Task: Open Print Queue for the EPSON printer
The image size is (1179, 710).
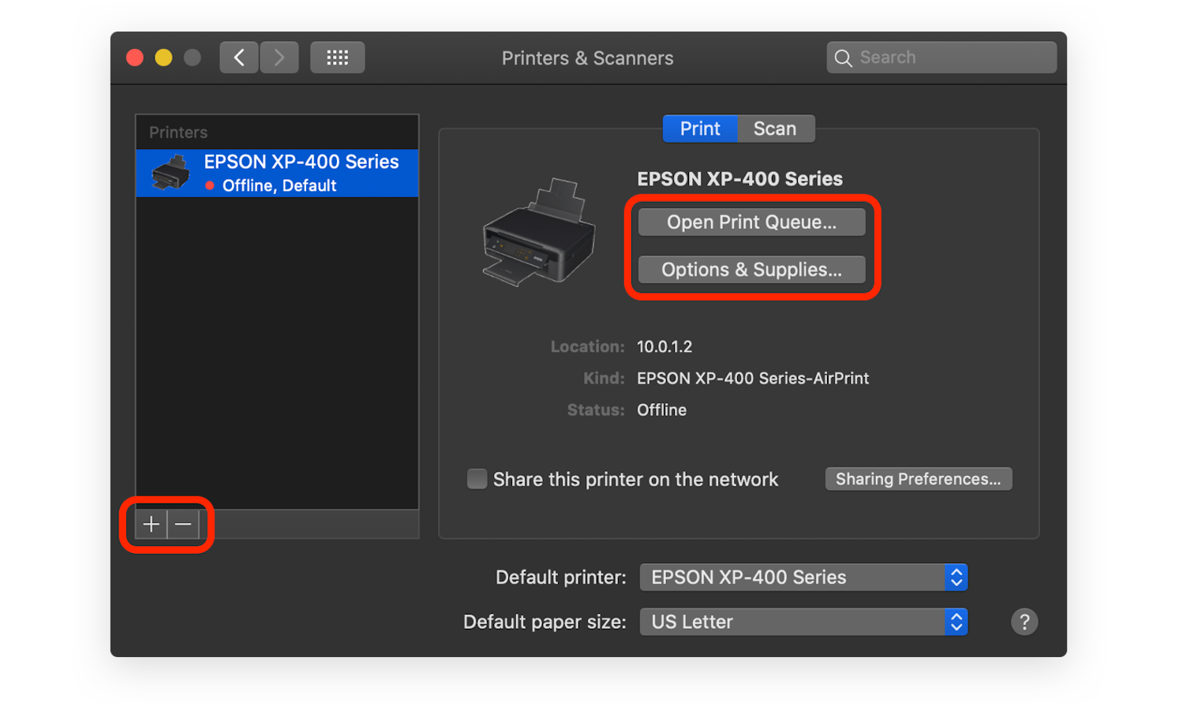Action: point(750,222)
